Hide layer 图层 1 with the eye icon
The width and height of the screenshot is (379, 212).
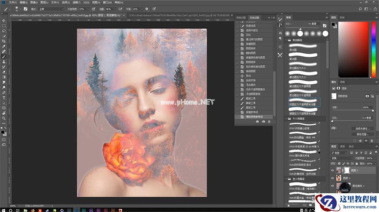332,178
